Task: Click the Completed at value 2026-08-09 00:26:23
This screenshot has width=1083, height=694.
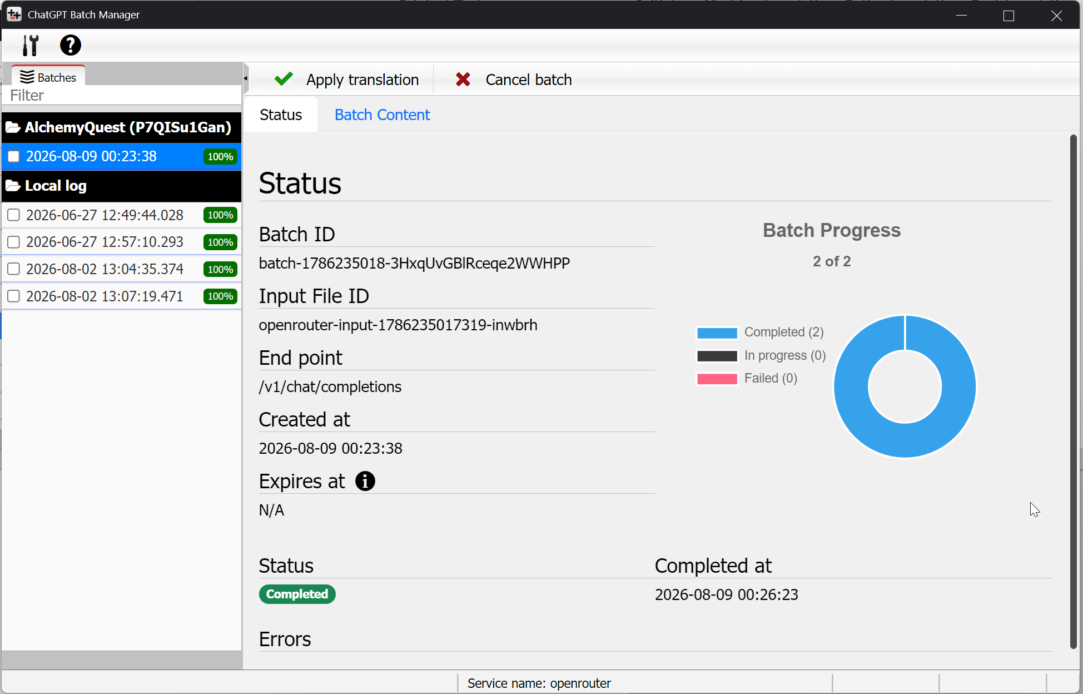Action: 727,594
